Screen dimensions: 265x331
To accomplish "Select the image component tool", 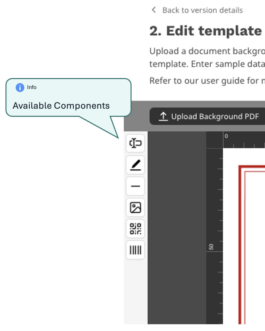I will (x=135, y=207).
